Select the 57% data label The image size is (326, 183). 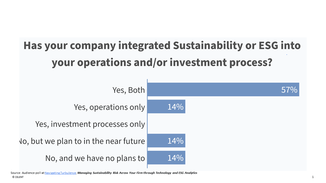click(289, 90)
